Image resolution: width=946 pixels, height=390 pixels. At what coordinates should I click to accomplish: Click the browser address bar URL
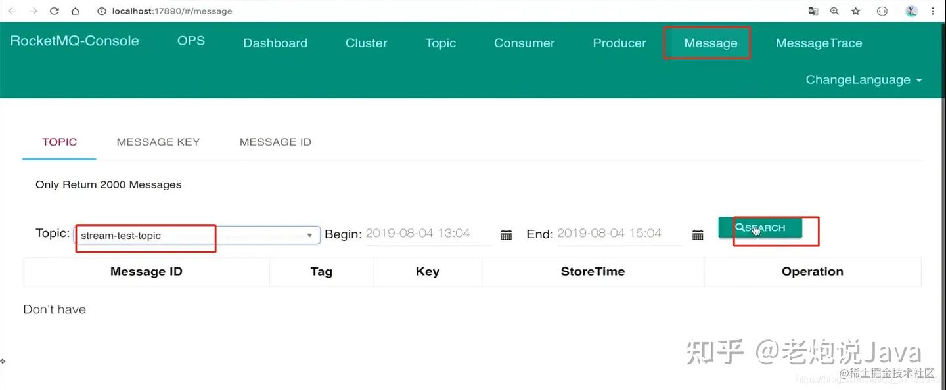click(x=172, y=11)
